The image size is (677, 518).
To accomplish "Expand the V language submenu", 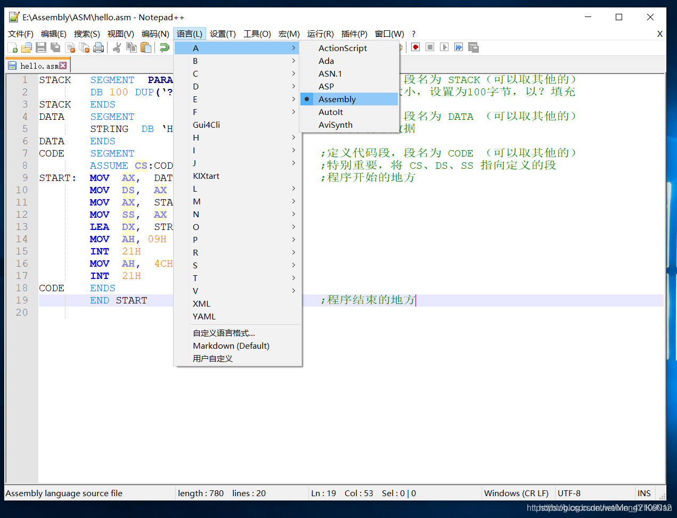I will coord(237,291).
